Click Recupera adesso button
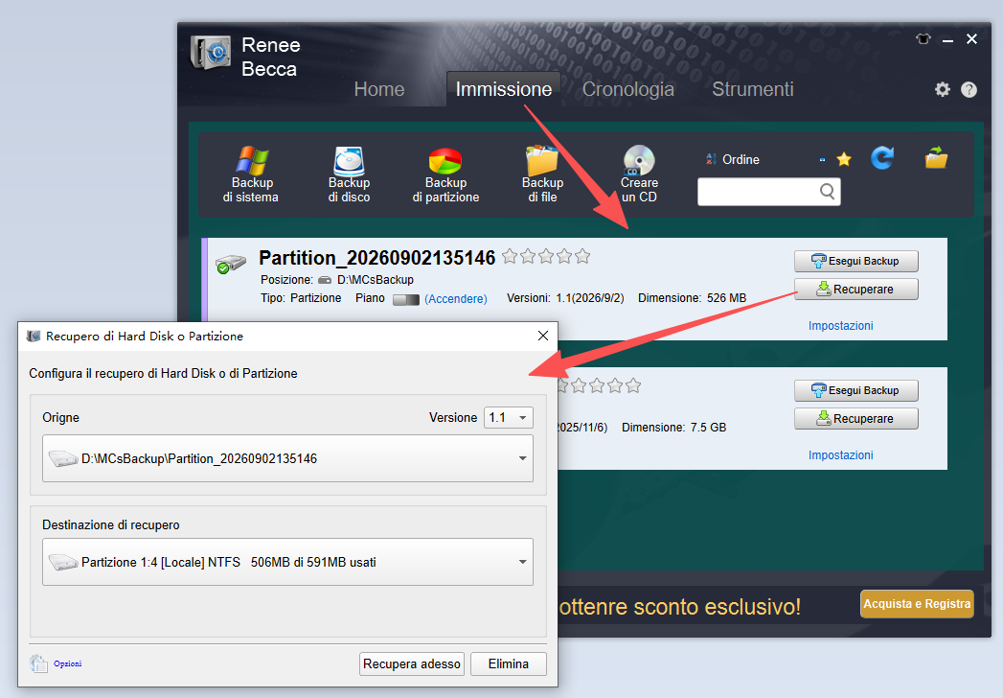This screenshot has width=1003, height=698. point(411,664)
